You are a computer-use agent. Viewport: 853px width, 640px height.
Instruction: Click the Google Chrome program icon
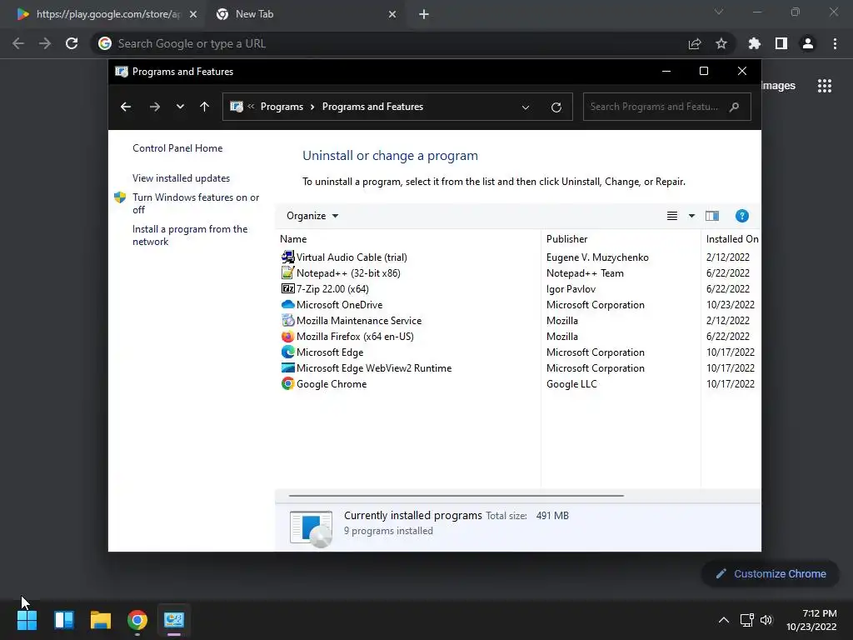pyautogui.click(x=287, y=383)
